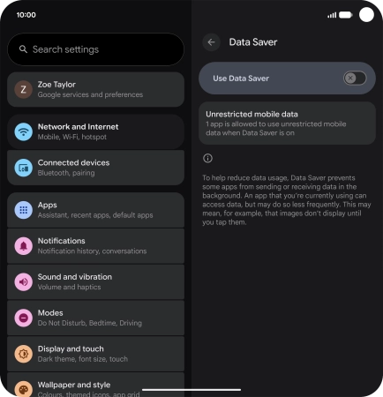Open Zoe Taylor's Z avatar icon
The width and height of the screenshot is (383, 397).
[x=23, y=89]
